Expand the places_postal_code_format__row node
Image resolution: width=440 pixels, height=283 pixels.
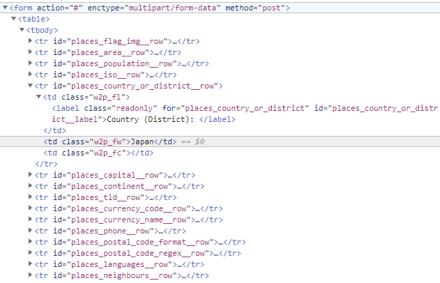point(30,242)
